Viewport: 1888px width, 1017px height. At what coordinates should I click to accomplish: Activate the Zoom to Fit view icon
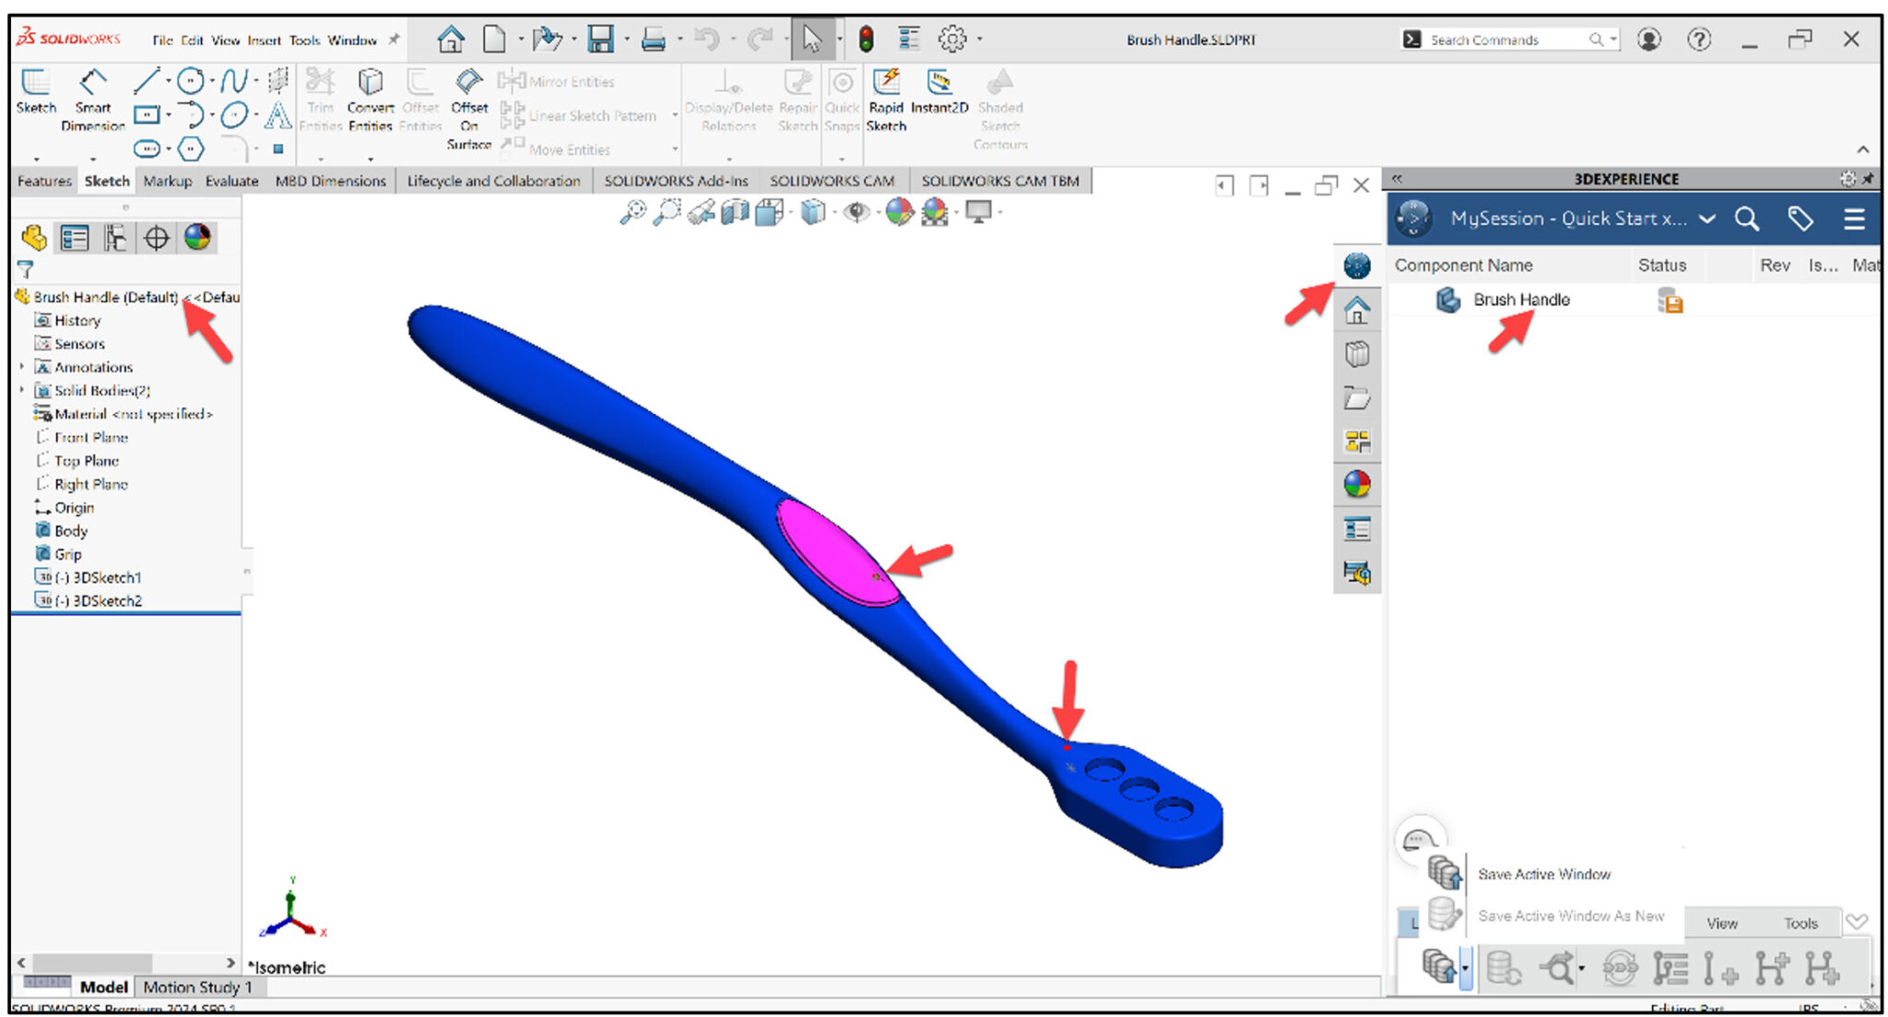tap(633, 213)
